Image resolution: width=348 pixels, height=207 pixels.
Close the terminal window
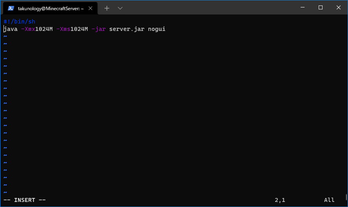[x=339, y=7]
